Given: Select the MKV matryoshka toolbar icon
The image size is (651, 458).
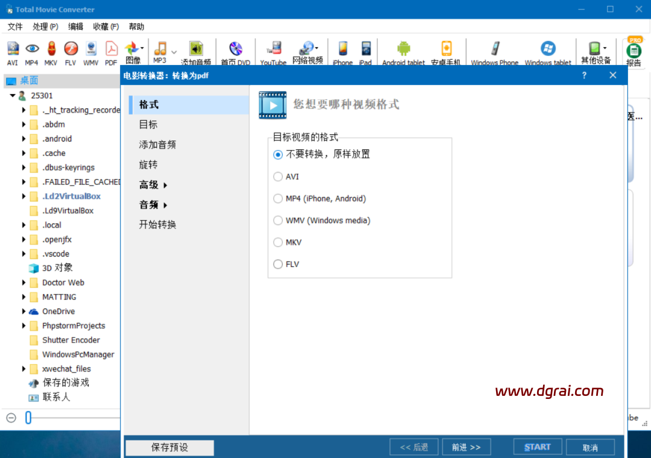Looking at the screenshot, I should click(51, 52).
